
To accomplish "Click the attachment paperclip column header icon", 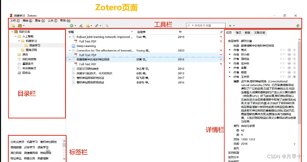I will 221,32.
